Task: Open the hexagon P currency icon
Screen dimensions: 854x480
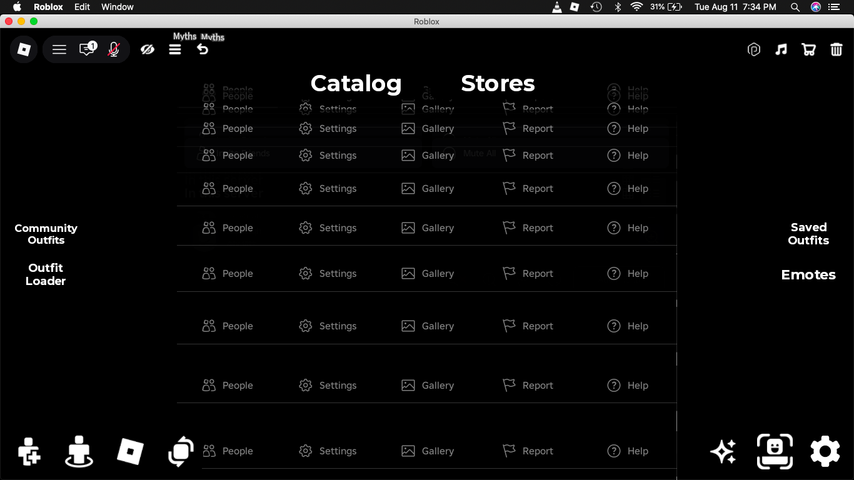Action: click(x=754, y=49)
